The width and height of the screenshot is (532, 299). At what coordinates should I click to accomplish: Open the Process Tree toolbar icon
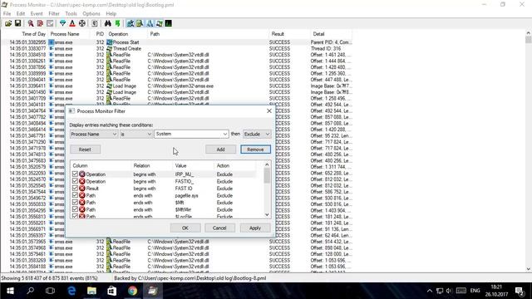[x=95, y=23]
